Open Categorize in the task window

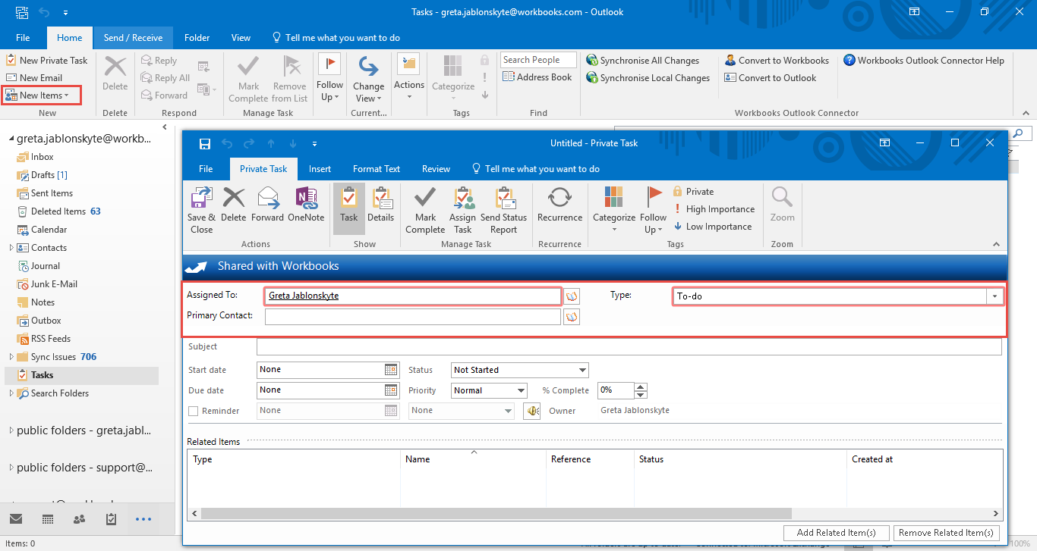pyautogui.click(x=614, y=210)
